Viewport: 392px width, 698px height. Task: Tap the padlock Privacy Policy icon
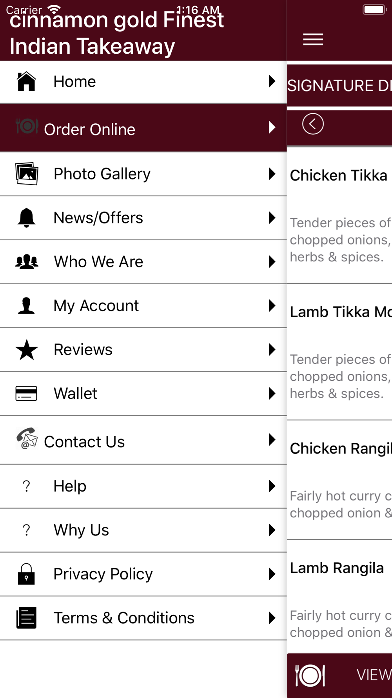click(26, 574)
